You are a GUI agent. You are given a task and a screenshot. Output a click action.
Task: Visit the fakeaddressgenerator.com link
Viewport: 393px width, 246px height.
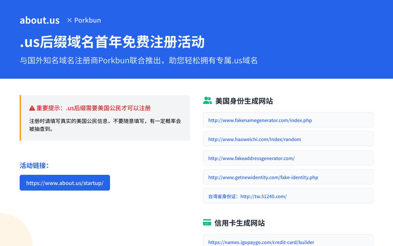point(251,158)
